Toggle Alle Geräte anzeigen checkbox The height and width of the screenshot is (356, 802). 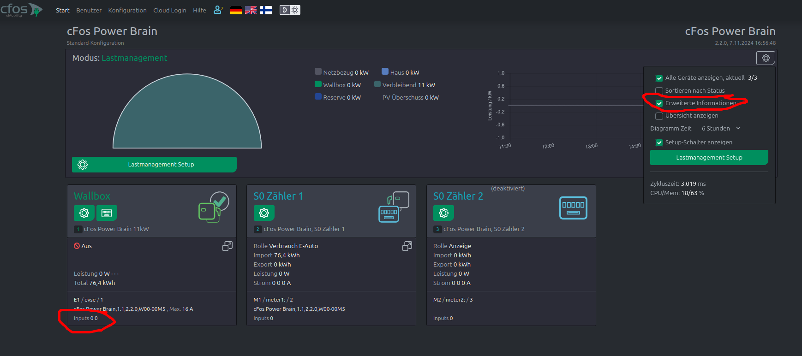[659, 78]
